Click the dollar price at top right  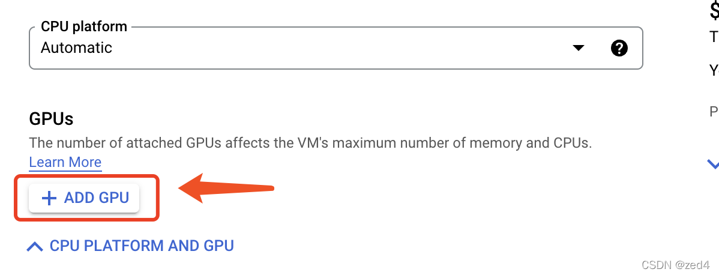tap(714, 11)
